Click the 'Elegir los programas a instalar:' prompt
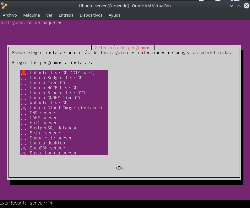Image resolution: width=250 pixels, height=208 pixels. click(x=52, y=63)
